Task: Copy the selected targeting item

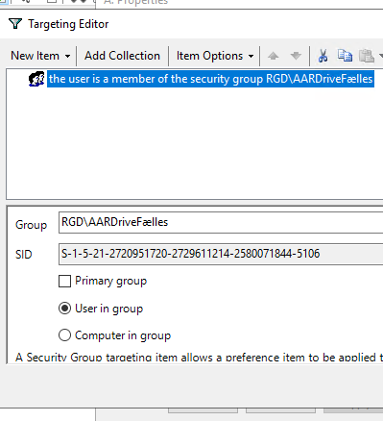Action: 345,56
